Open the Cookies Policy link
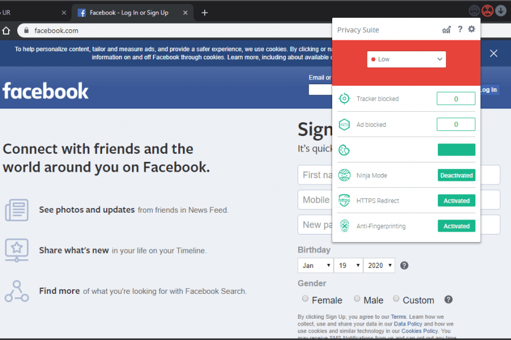This screenshot has height=340, width=511. coord(419,331)
